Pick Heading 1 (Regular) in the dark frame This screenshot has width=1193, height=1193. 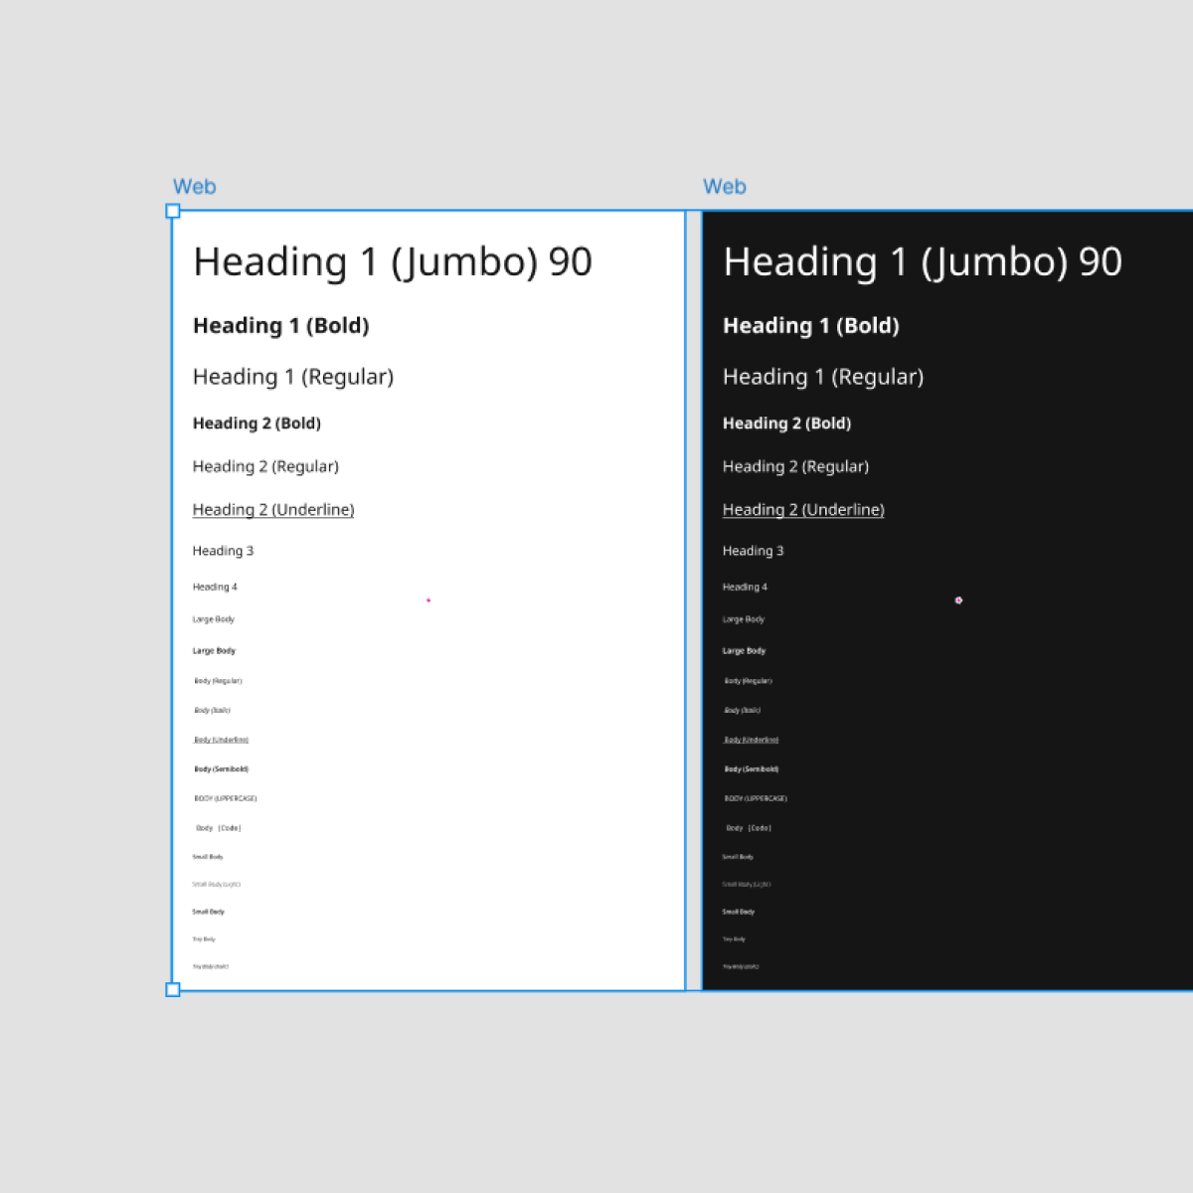[x=823, y=377]
